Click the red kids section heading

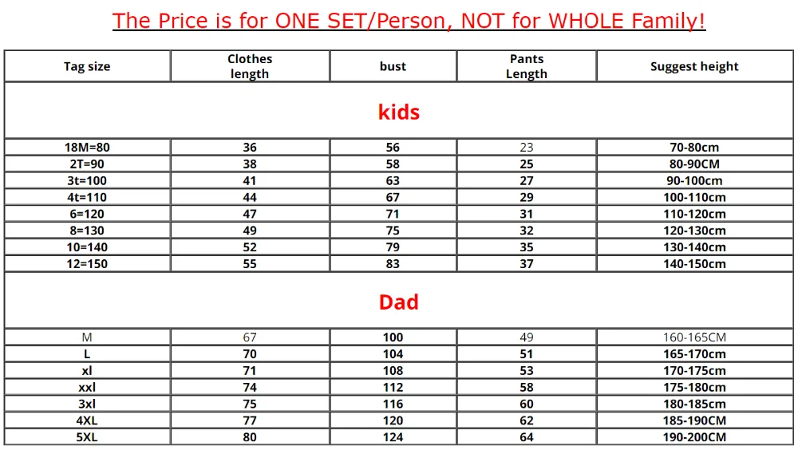pyautogui.click(x=399, y=112)
